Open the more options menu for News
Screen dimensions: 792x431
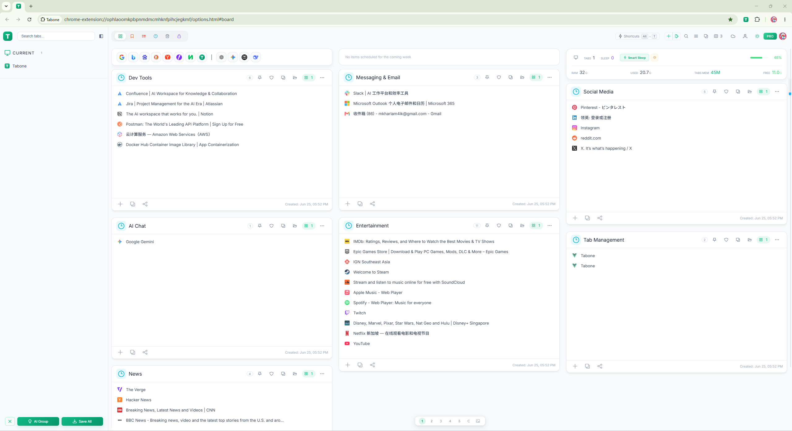coord(322,374)
